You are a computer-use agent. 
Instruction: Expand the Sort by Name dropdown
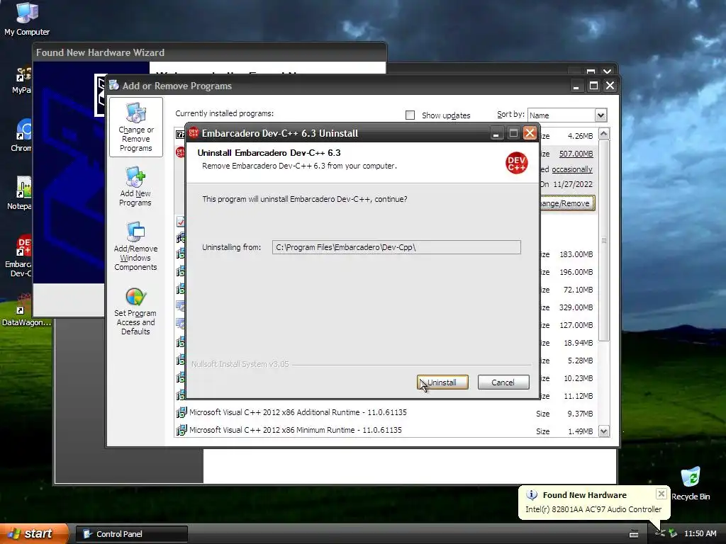pos(601,115)
